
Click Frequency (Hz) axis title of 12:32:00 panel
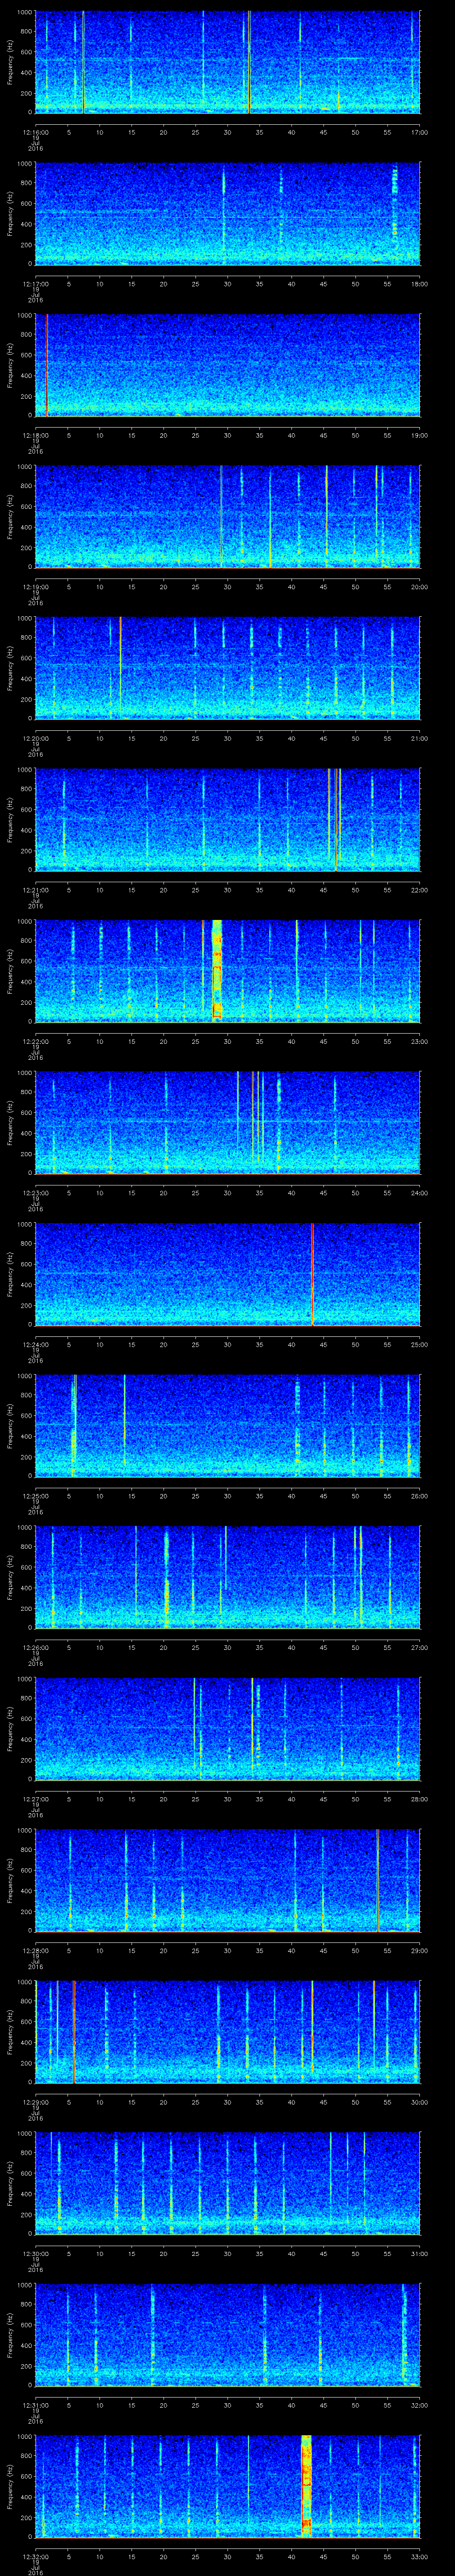pos(10,2486)
